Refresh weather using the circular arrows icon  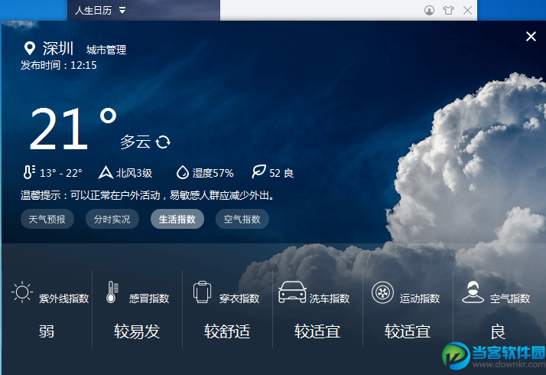(x=163, y=142)
